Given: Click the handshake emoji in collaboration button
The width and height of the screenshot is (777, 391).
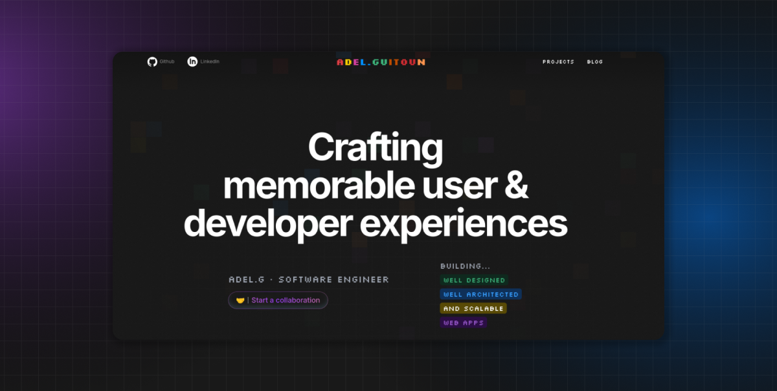Looking at the screenshot, I should tap(240, 300).
